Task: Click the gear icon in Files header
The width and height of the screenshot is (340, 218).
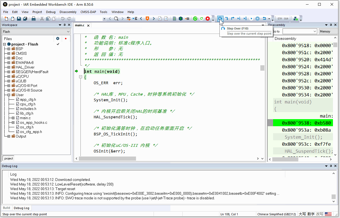Action: pos(58,38)
